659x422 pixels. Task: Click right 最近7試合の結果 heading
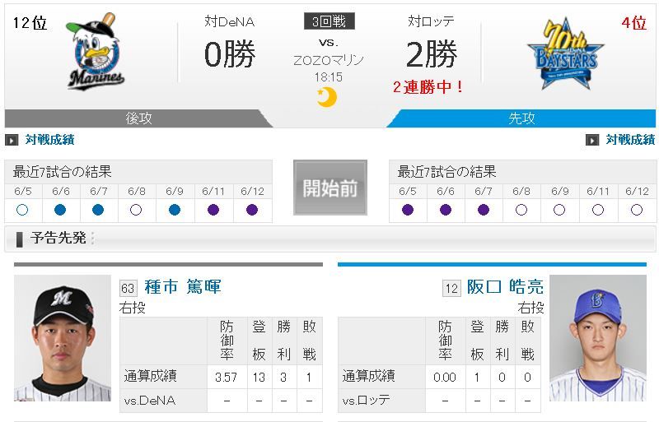446,172
